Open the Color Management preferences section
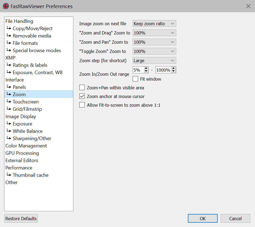The height and width of the screenshot is (227, 255). point(26,146)
